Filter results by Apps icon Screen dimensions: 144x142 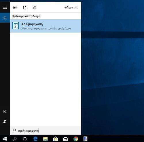pyautogui.click(x=15, y=8)
